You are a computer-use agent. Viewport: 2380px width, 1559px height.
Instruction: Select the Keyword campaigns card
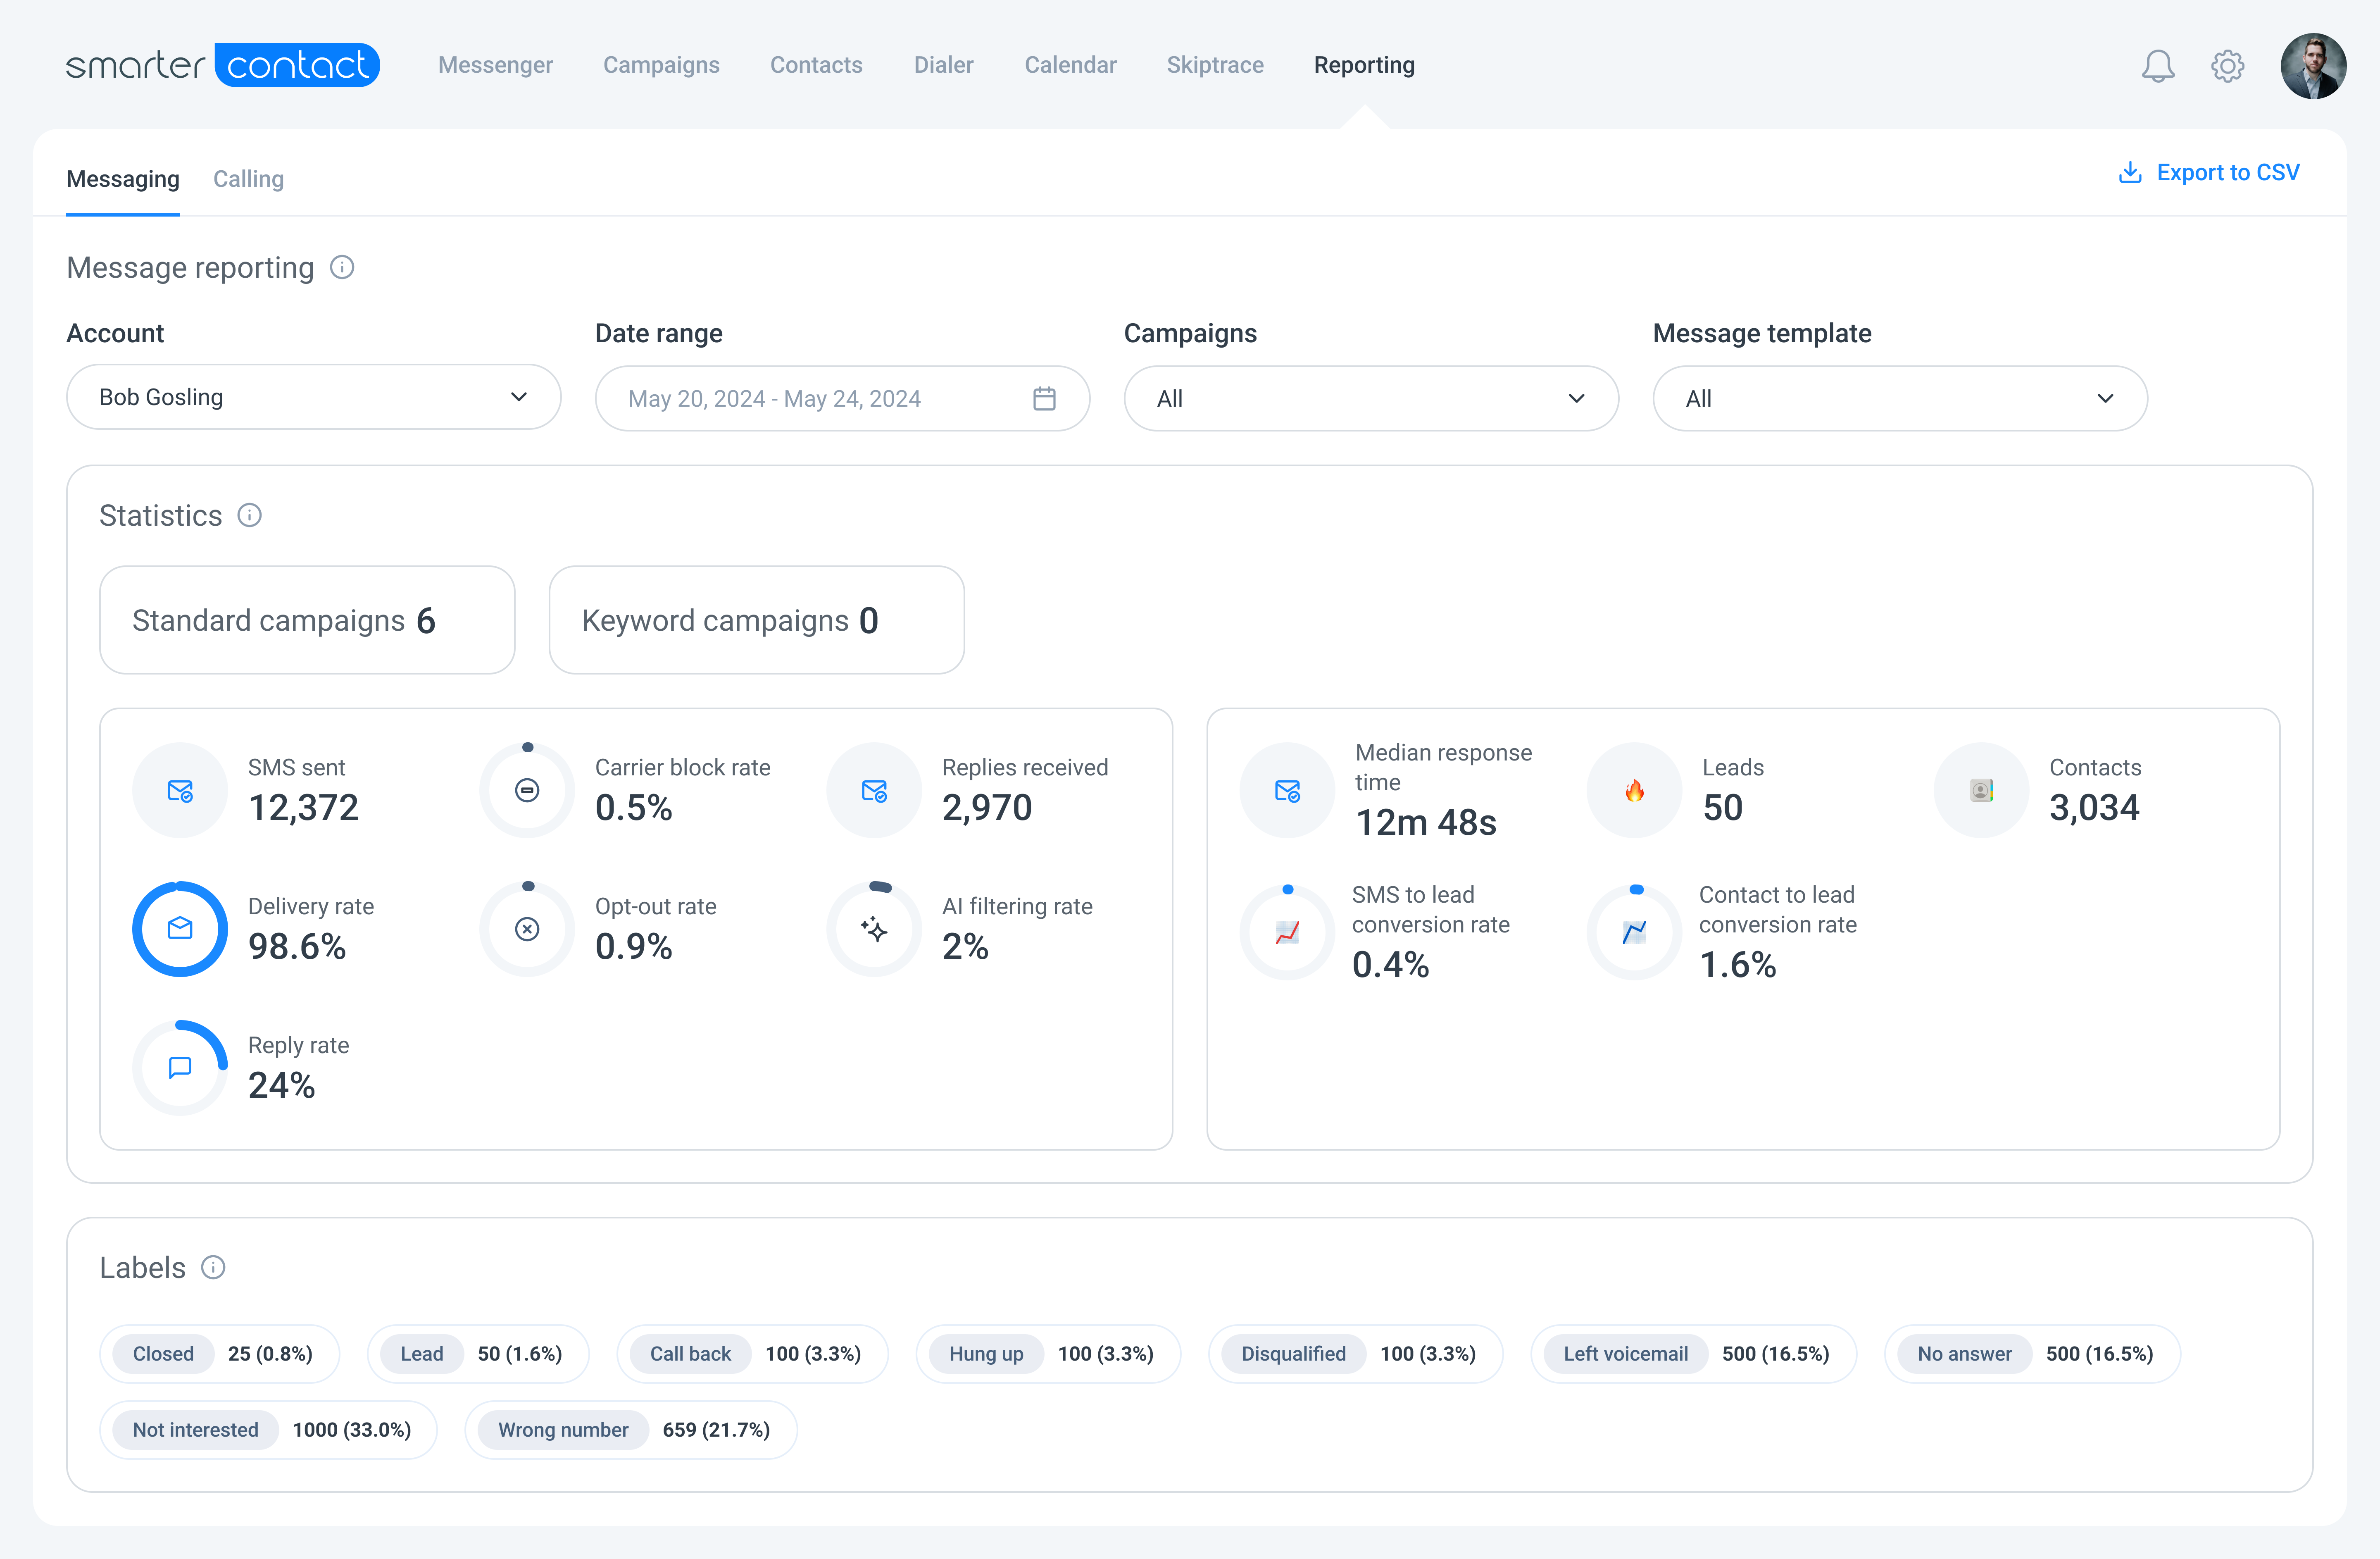[756, 620]
